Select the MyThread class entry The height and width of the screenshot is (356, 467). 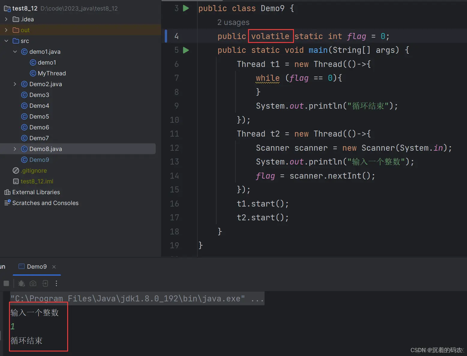click(x=52, y=73)
